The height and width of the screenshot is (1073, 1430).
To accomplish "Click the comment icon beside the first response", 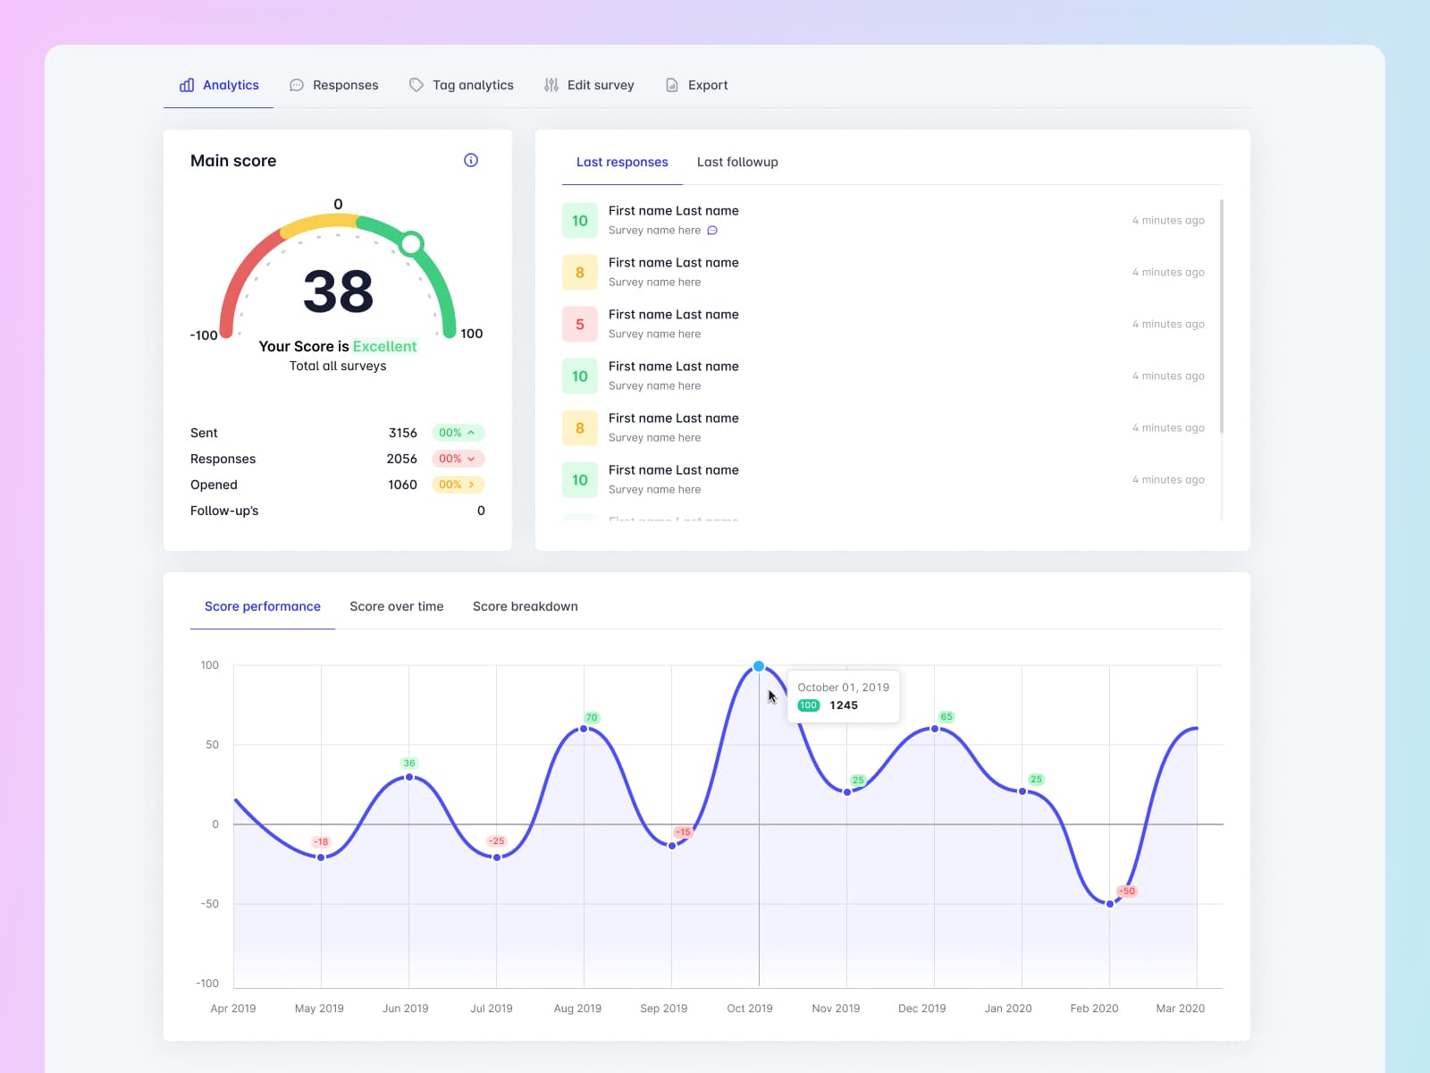I will tap(712, 230).
